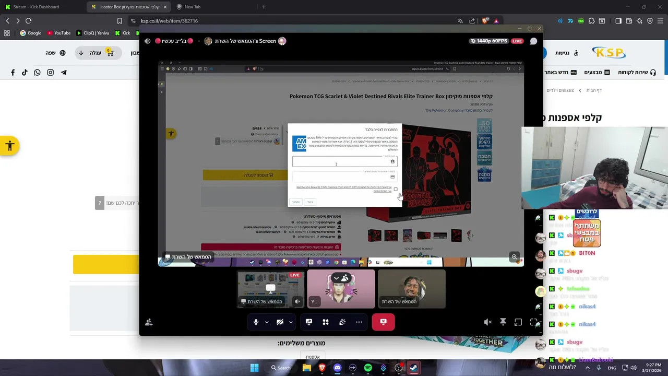Viewport: 668px width, 376px height.
Task: Open the activities grid icon in call controls
Action: (326, 322)
